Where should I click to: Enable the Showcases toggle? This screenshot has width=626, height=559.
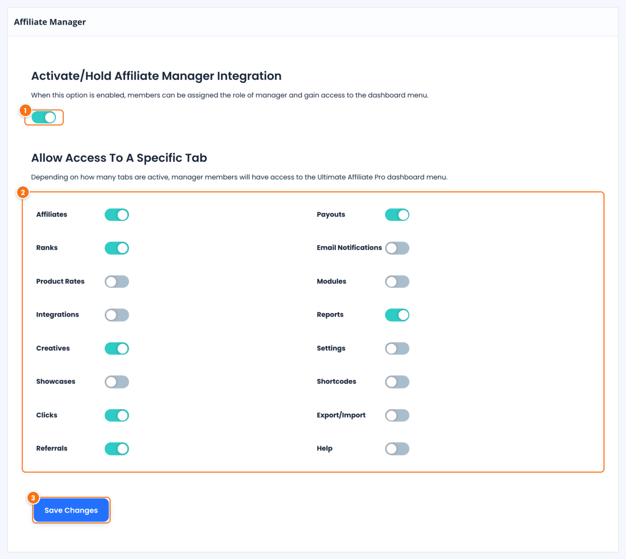pyautogui.click(x=117, y=382)
